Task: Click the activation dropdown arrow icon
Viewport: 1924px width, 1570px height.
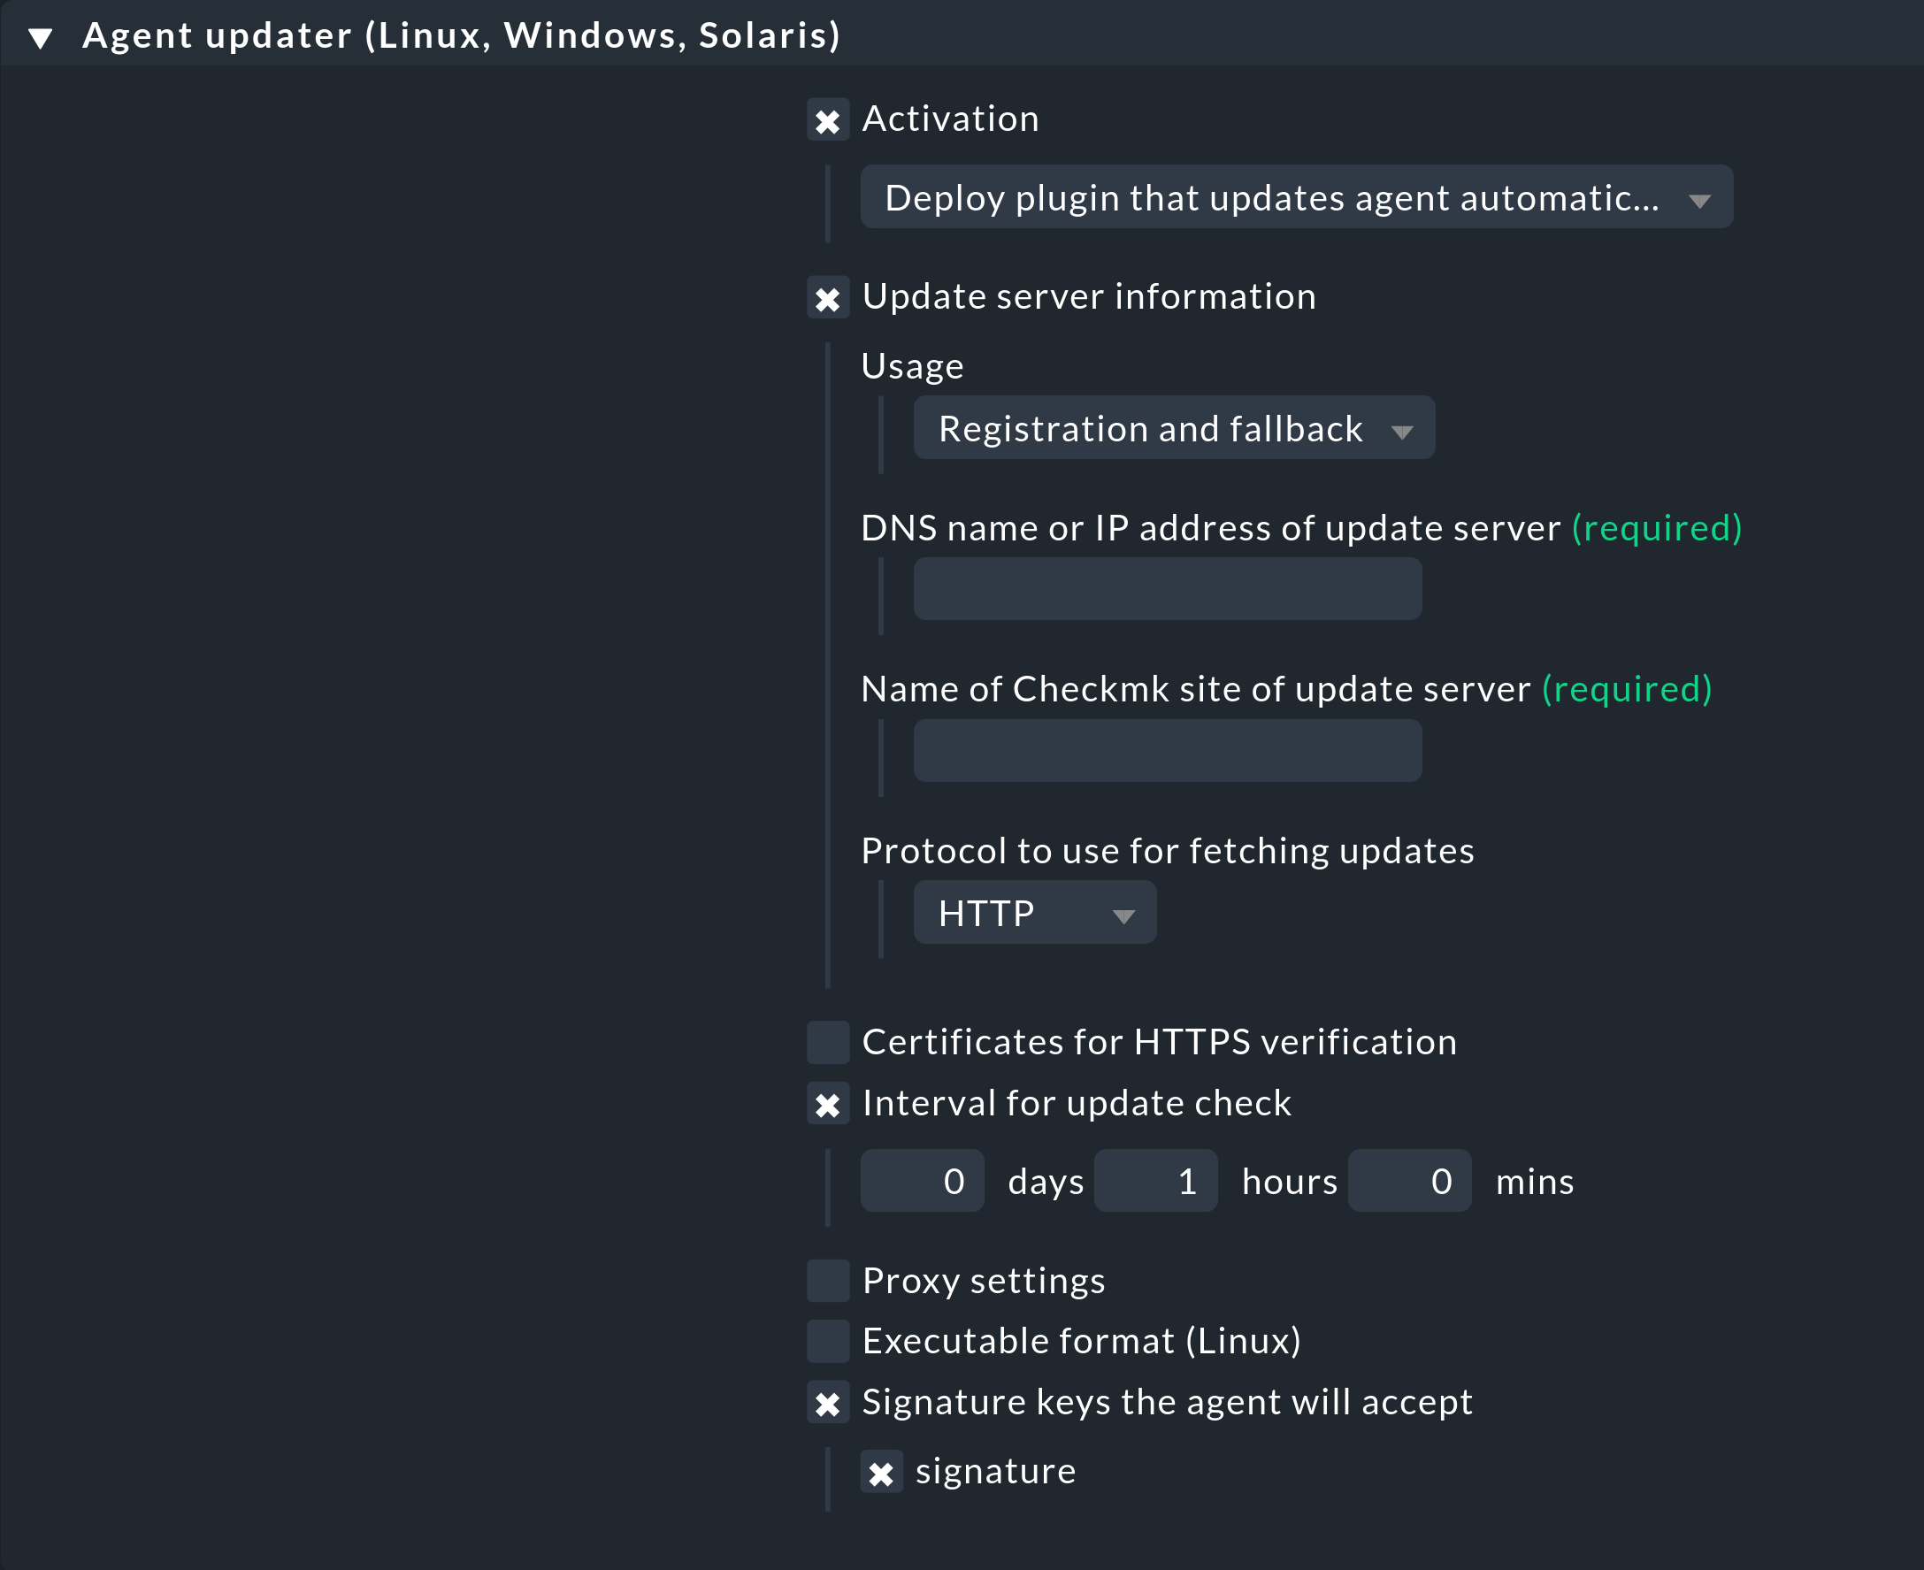Action: (1698, 201)
